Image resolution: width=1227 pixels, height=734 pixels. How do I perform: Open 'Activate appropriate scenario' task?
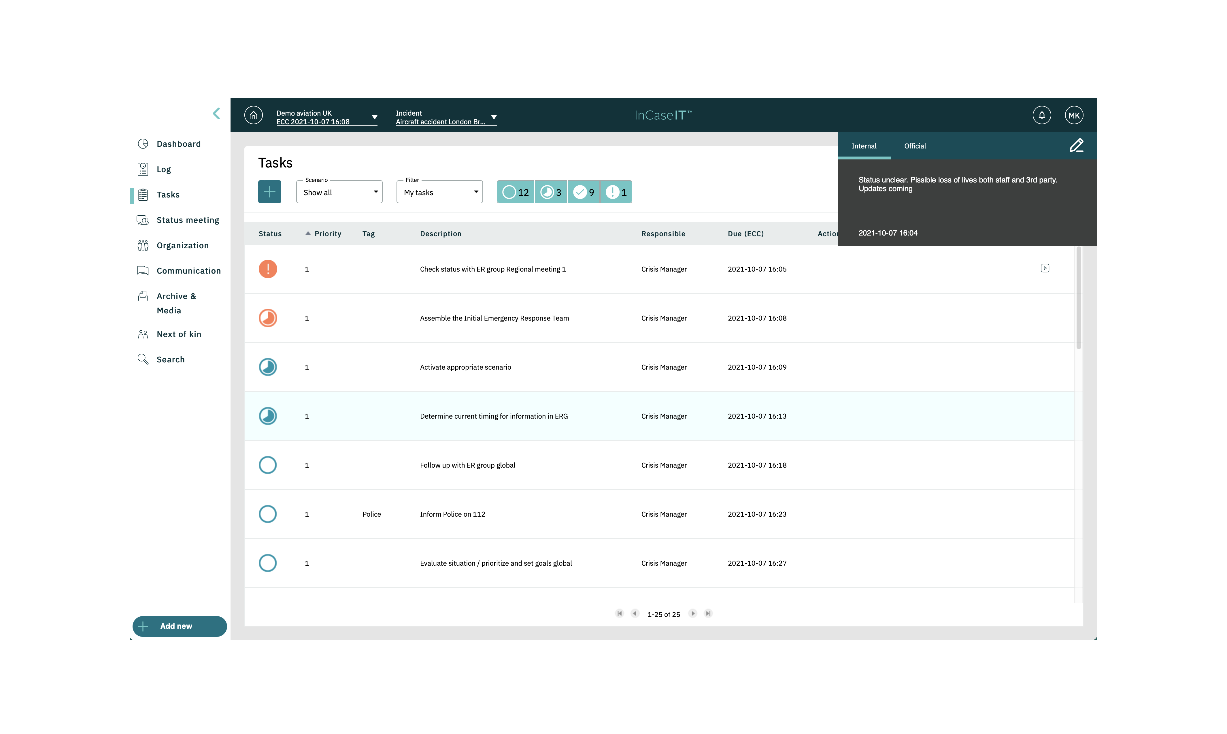point(465,367)
